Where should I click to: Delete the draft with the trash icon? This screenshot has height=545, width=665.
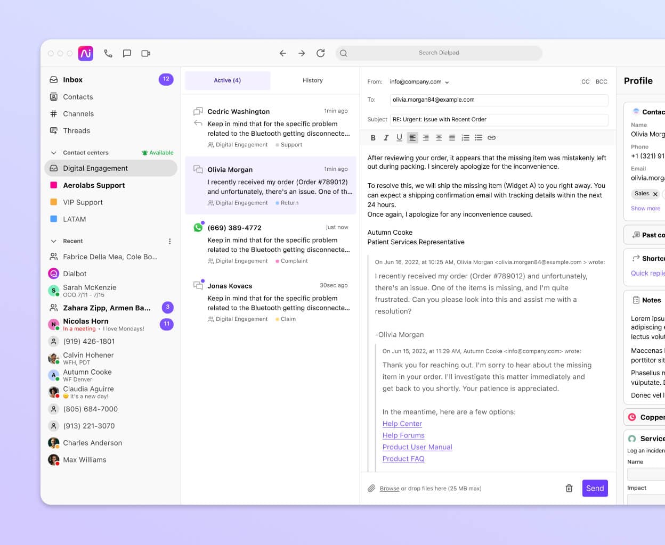pyautogui.click(x=569, y=488)
